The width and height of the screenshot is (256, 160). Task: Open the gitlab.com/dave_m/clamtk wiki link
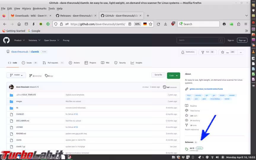click(x=206, y=89)
